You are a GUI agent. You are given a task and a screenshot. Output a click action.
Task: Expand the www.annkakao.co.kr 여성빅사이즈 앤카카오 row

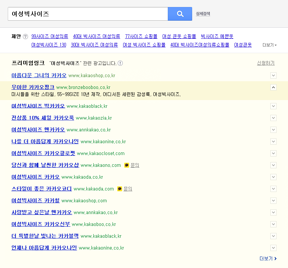coord(273,130)
